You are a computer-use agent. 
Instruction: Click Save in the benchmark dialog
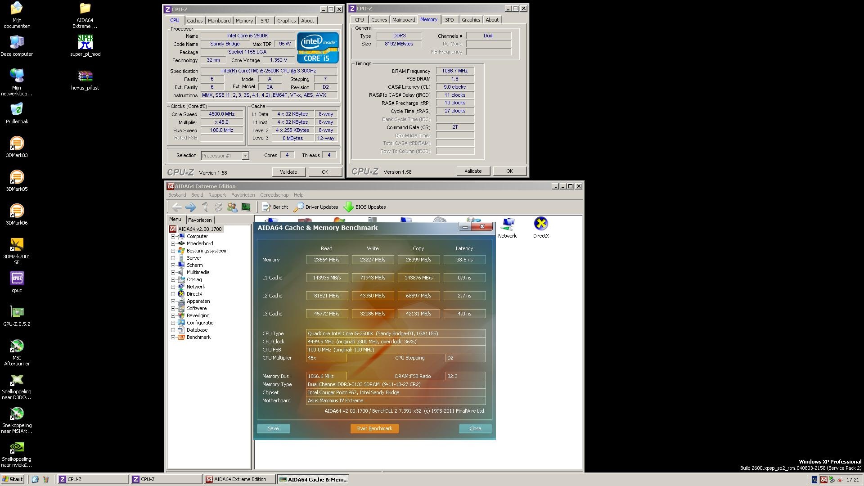pyautogui.click(x=273, y=428)
